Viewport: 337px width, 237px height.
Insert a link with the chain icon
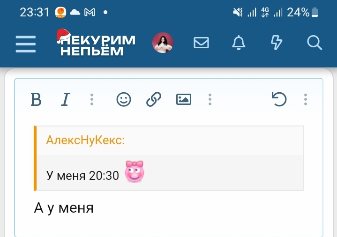coord(154,99)
